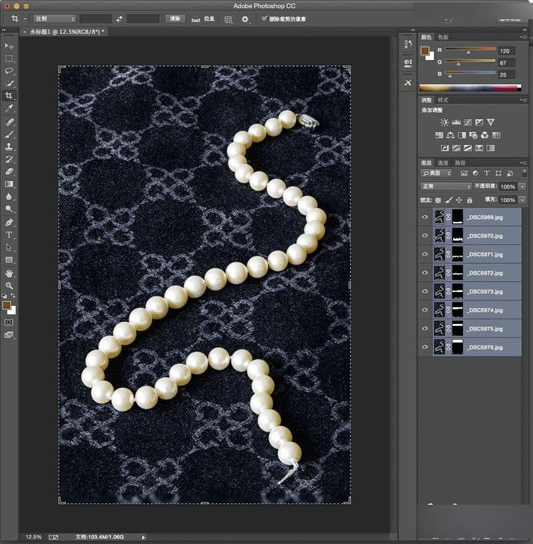The image size is (533, 544).
Task: Select the Hand tool
Action: pyautogui.click(x=9, y=273)
